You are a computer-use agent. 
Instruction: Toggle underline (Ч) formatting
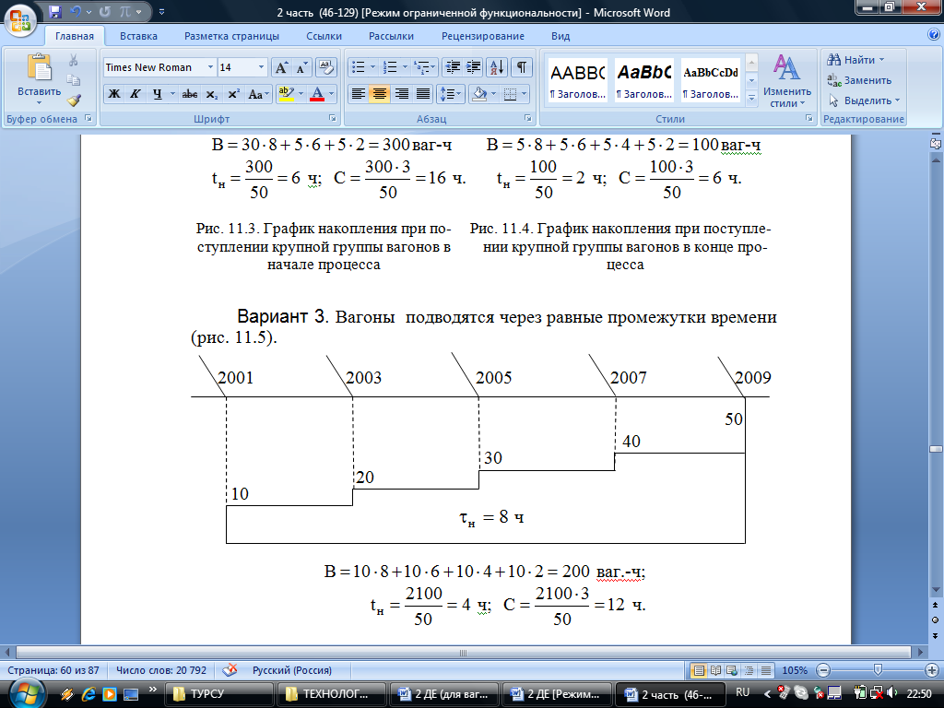coord(157,94)
